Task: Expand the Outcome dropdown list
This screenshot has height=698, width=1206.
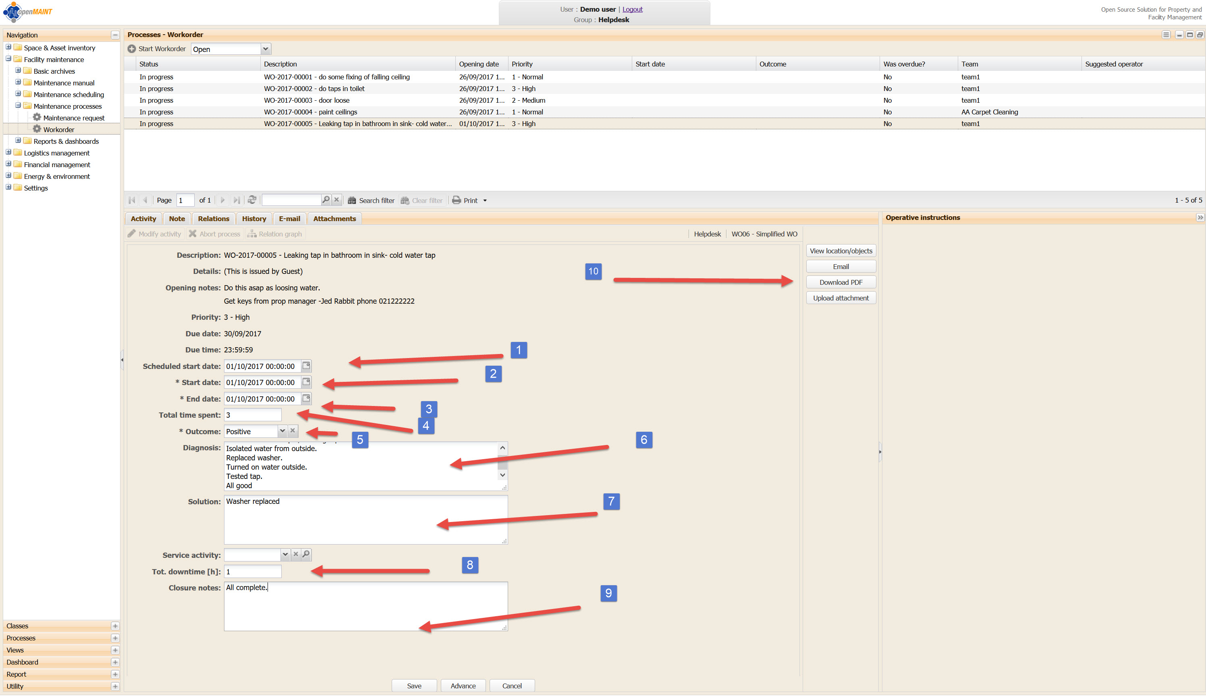Action: [282, 431]
